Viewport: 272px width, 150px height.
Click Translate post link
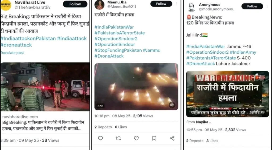coord(12,53)
